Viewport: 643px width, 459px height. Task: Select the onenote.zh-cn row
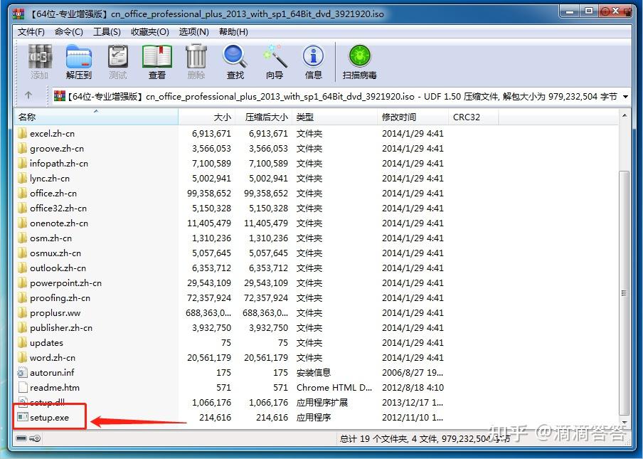316,223
